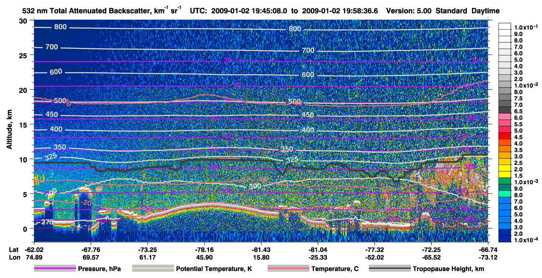Click the "Temperature, C" legend label
The height and width of the screenshot is (278, 542).
click(335, 269)
